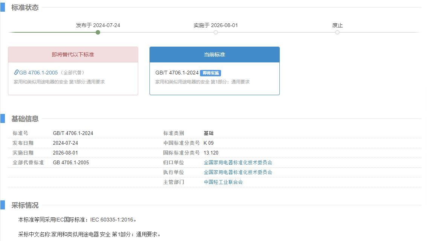
Task: Open 归口单位 全国家用电器标准化技术委员会 link
Action: [x=238, y=162]
